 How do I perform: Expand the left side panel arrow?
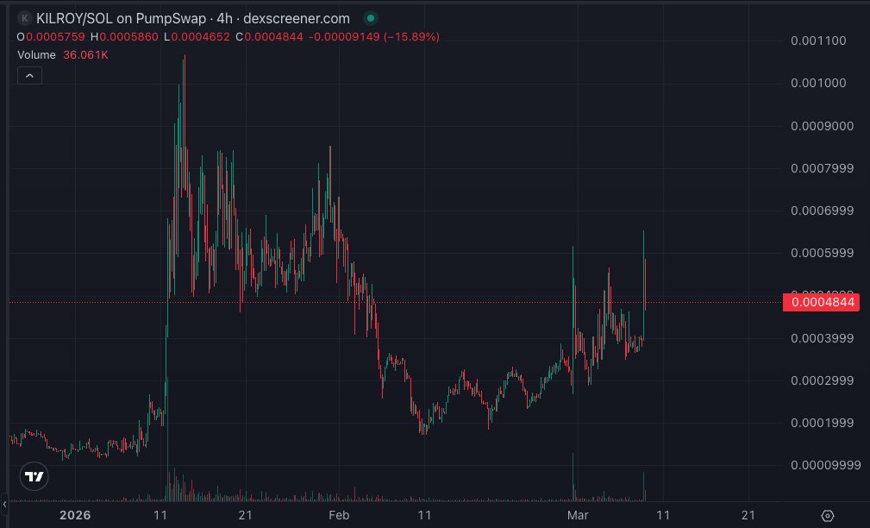click(x=4, y=505)
